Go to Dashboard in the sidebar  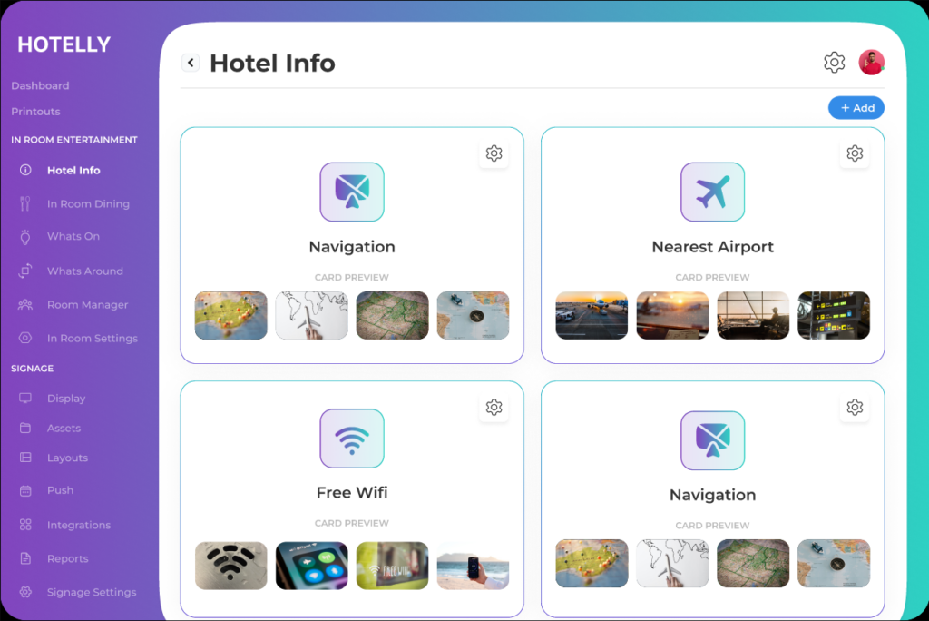pos(40,86)
